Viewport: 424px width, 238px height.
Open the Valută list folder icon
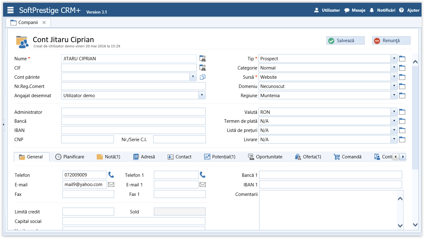[402, 112]
